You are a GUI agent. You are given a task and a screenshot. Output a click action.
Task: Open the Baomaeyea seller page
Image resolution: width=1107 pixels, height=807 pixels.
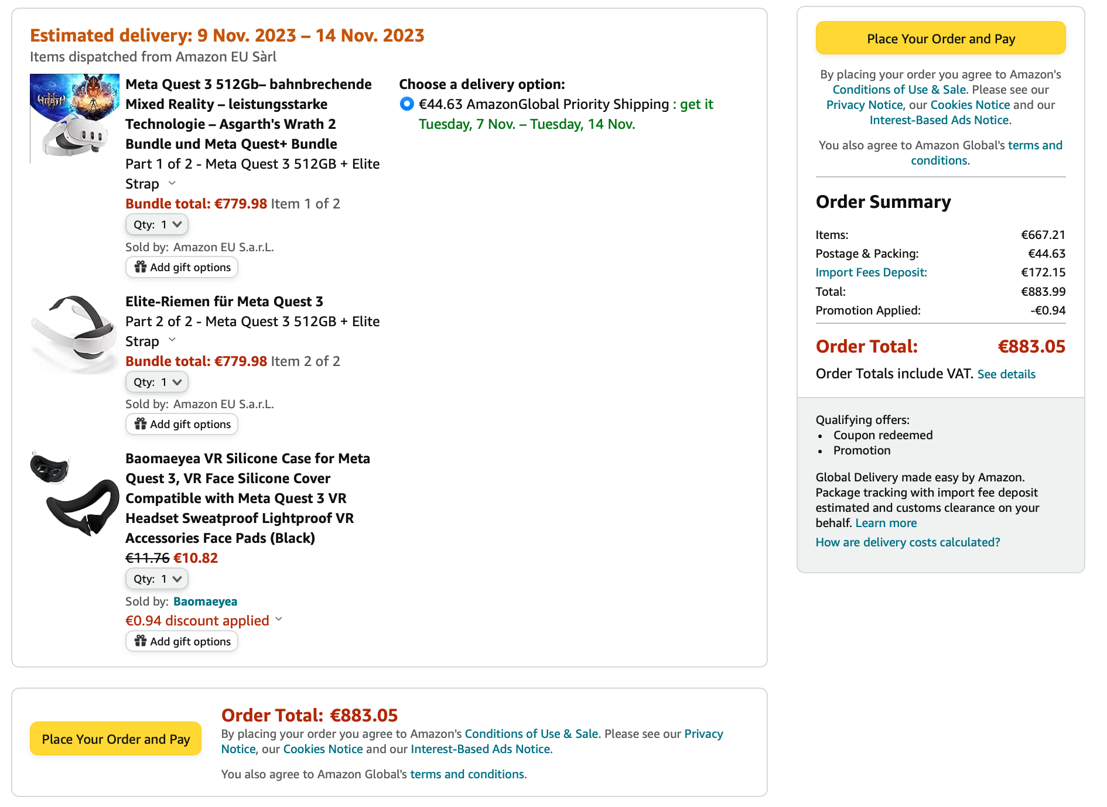pos(206,601)
